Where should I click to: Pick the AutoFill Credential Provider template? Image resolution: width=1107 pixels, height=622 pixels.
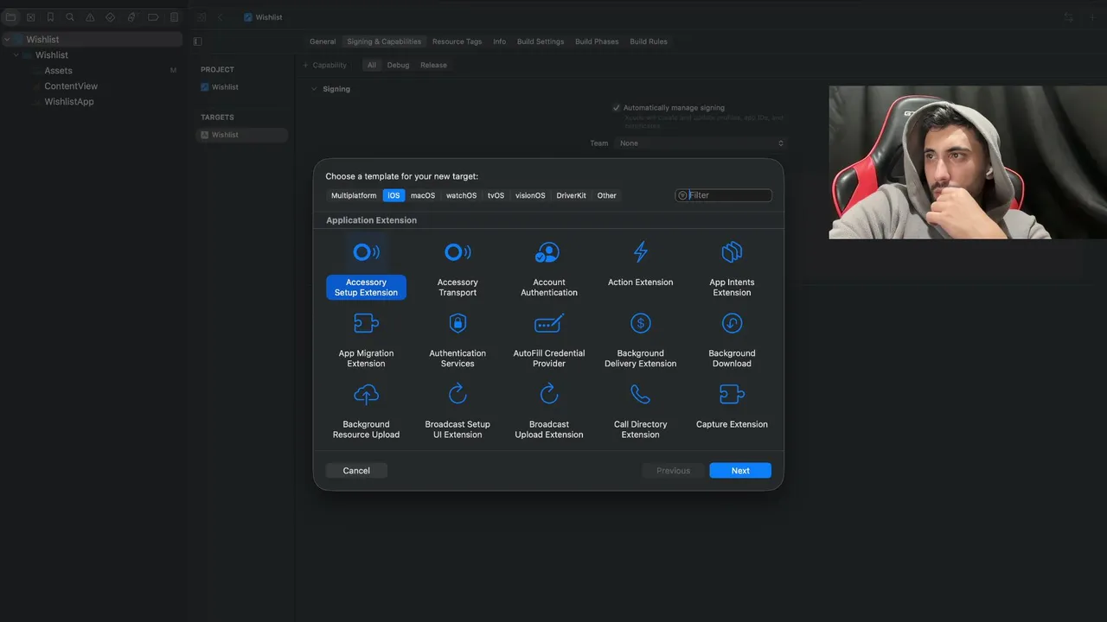click(549, 340)
